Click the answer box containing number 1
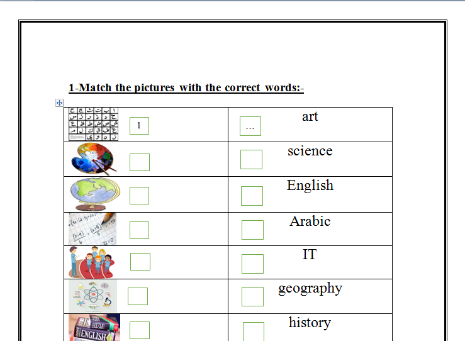The width and height of the screenshot is (465, 341). [x=139, y=126]
